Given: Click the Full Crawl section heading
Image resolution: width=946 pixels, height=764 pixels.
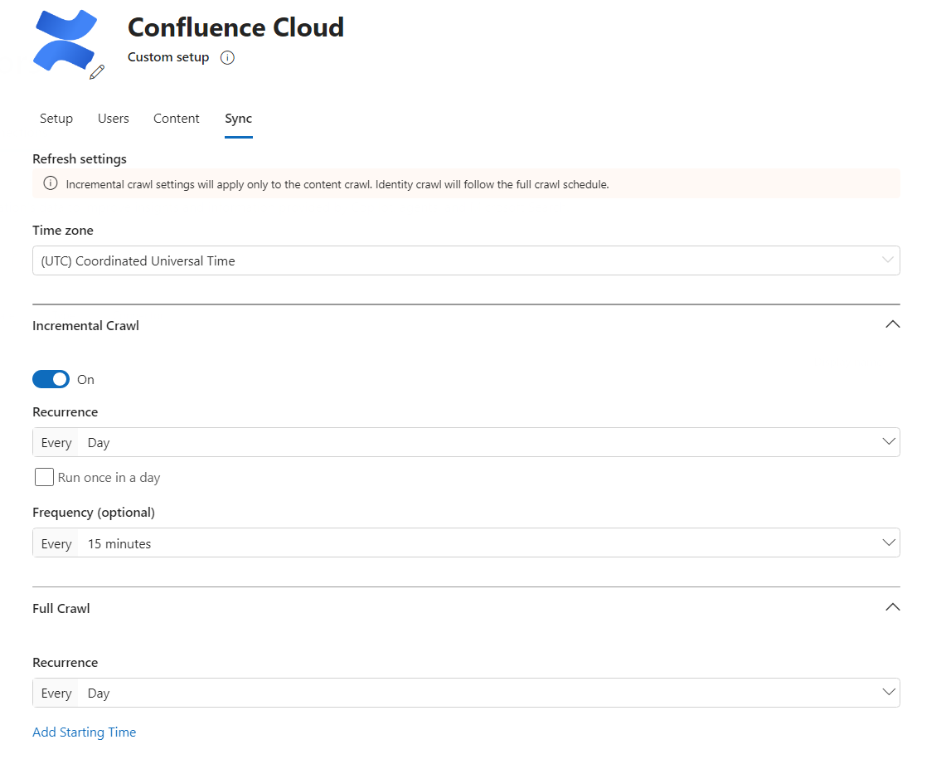Looking at the screenshot, I should 61,608.
